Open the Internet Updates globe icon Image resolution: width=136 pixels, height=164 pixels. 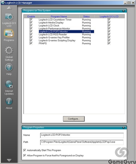pos(9,84)
